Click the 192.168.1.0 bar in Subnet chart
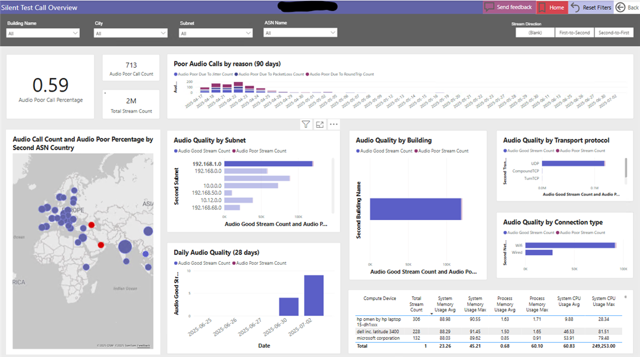Image resolution: width=640 pixels, height=357 pixels. pos(268,163)
